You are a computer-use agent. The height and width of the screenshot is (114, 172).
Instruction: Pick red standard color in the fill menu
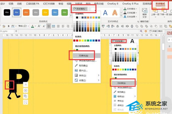77,41
